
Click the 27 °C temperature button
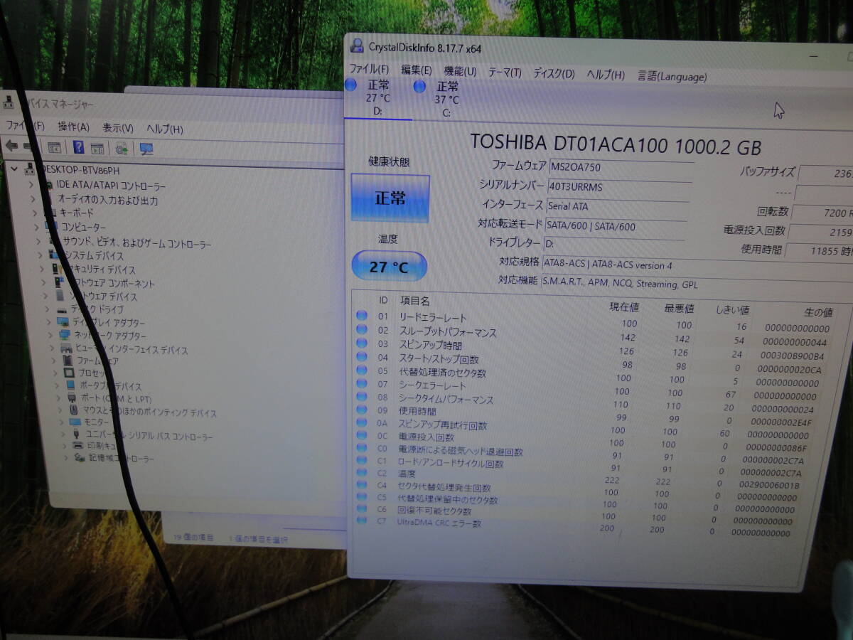[x=389, y=267]
